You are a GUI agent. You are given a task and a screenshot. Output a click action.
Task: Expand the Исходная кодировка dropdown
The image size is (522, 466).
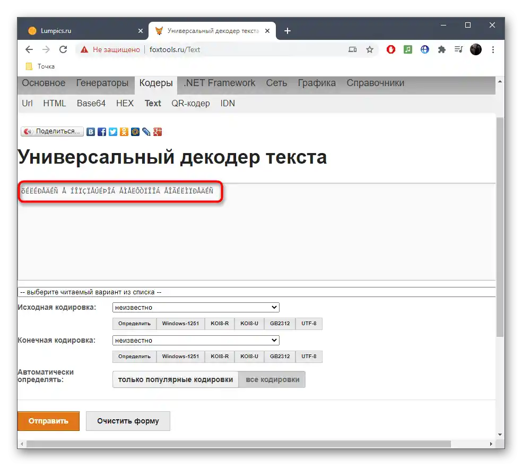(196, 307)
